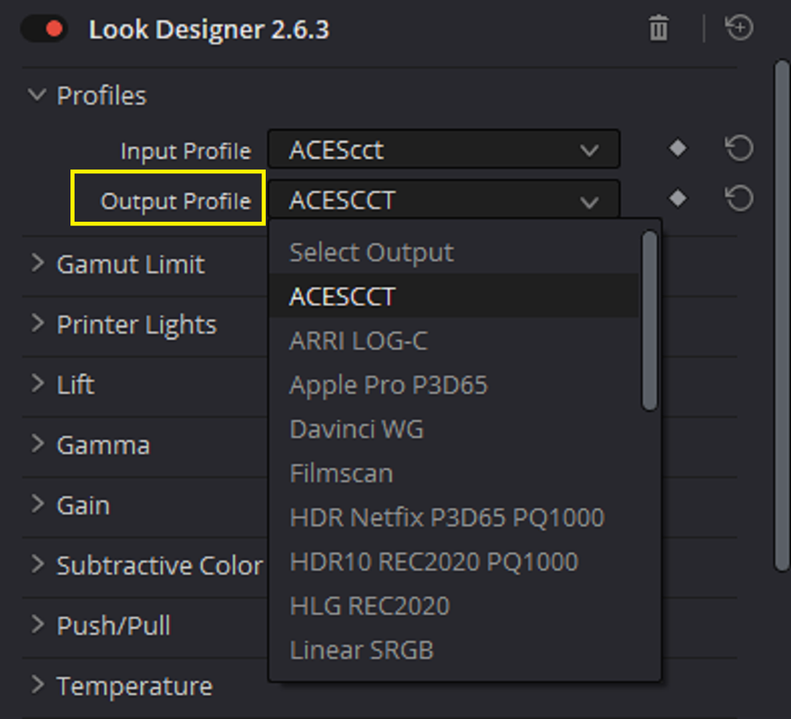Select Apple Pro P3D65 output profile
Viewport: 791px width, 719px height.
(455, 385)
